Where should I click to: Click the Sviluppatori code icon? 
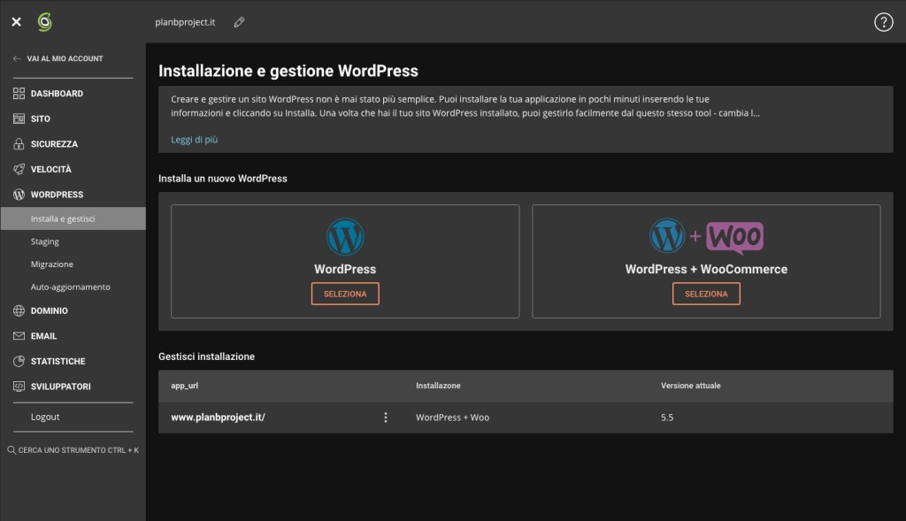19,387
